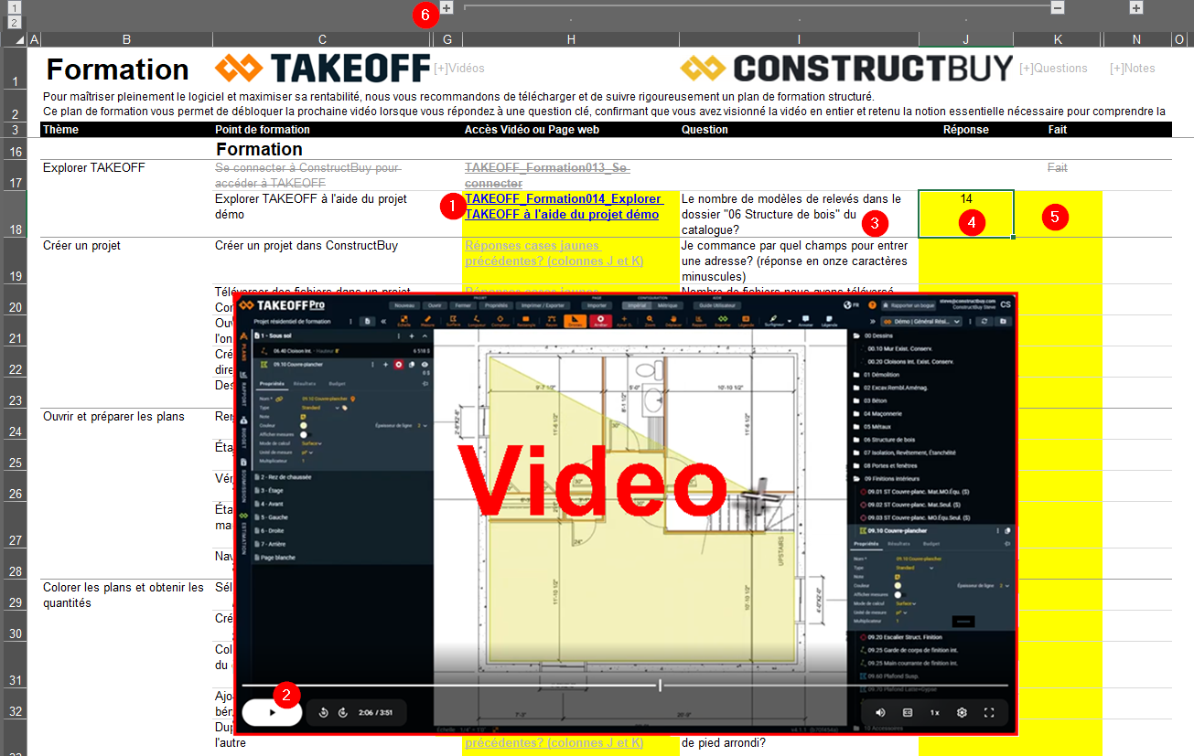Click the Nouveau project menu button

coord(403,305)
